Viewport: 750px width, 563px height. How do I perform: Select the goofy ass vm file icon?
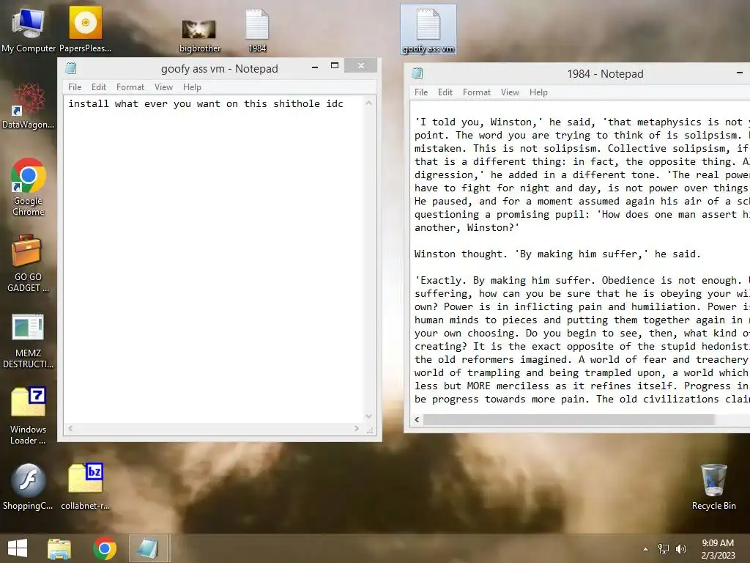tap(428, 29)
